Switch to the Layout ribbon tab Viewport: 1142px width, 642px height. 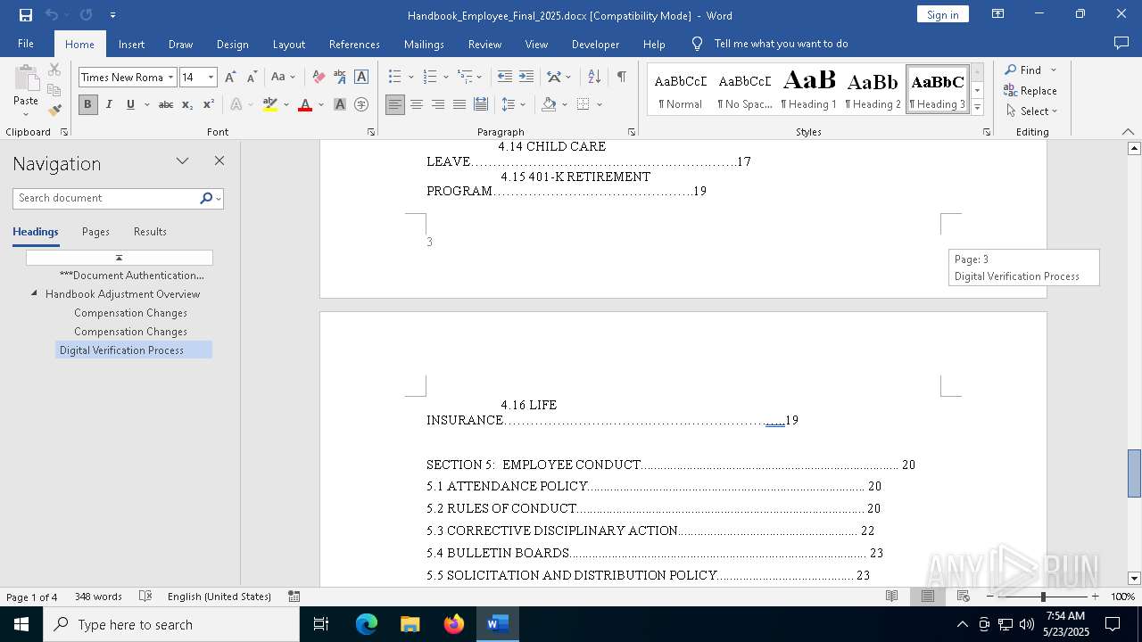coord(288,44)
